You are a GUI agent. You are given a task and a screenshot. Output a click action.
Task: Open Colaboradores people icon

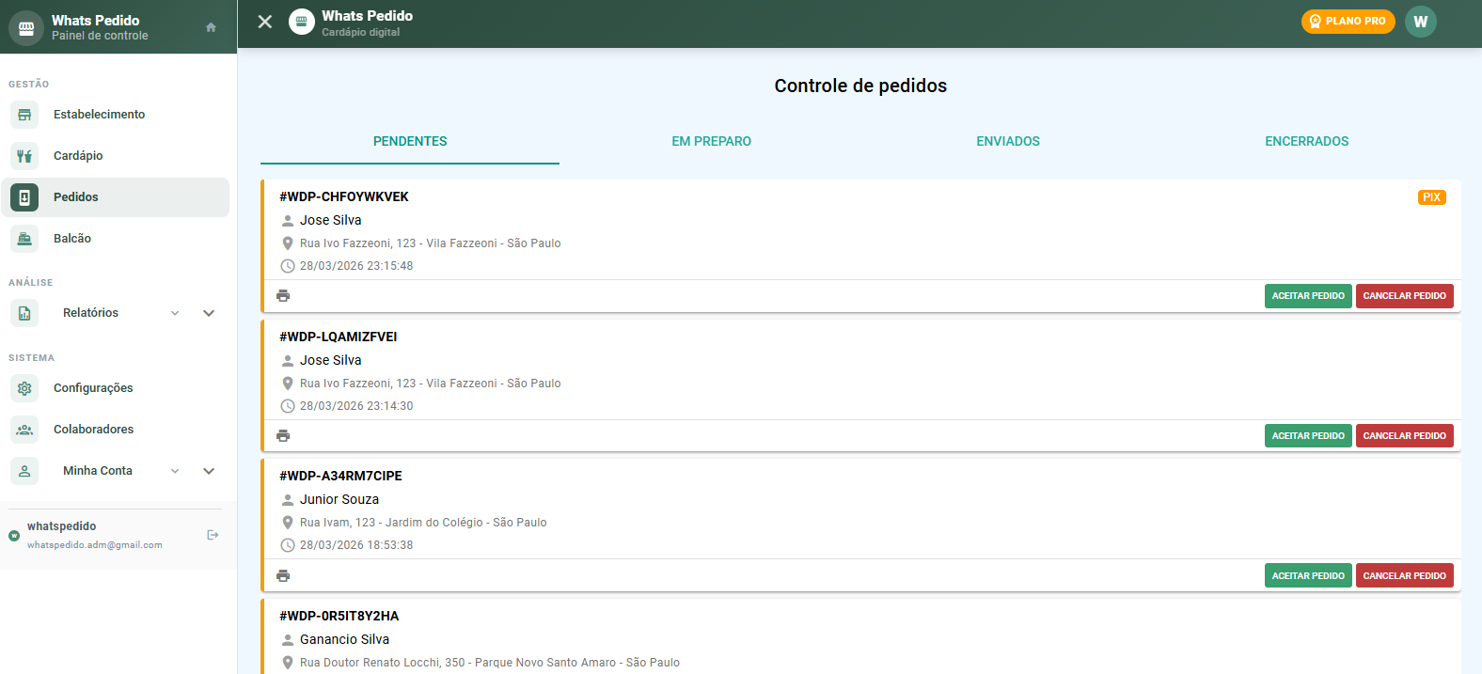coord(24,430)
